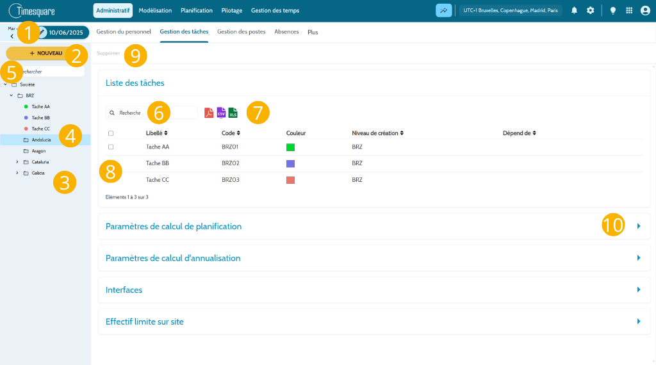
Task: Click the Cataluña folder icon
Action: point(26,162)
